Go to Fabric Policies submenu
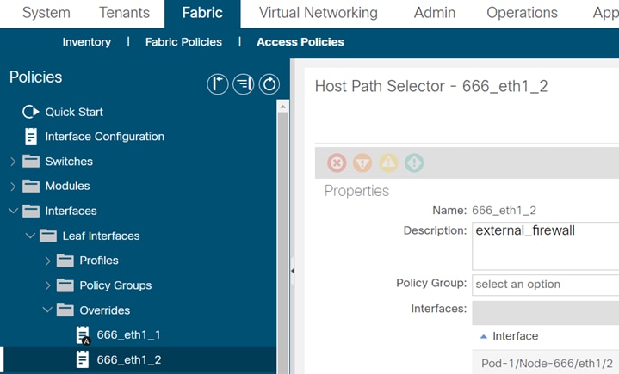619x374 pixels. [183, 42]
